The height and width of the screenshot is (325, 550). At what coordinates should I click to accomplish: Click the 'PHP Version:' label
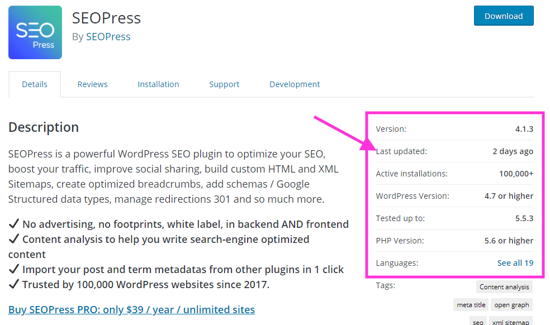click(x=400, y=241)
